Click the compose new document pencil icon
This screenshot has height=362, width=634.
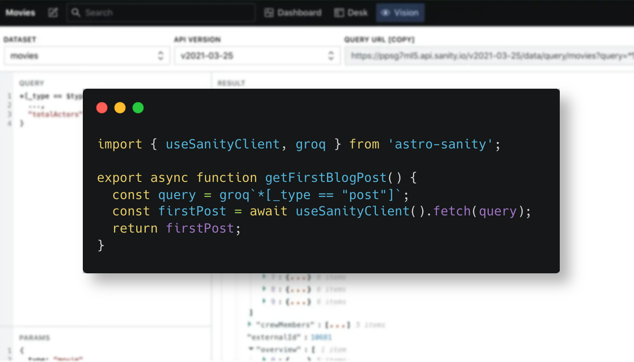tap(53, 13)
